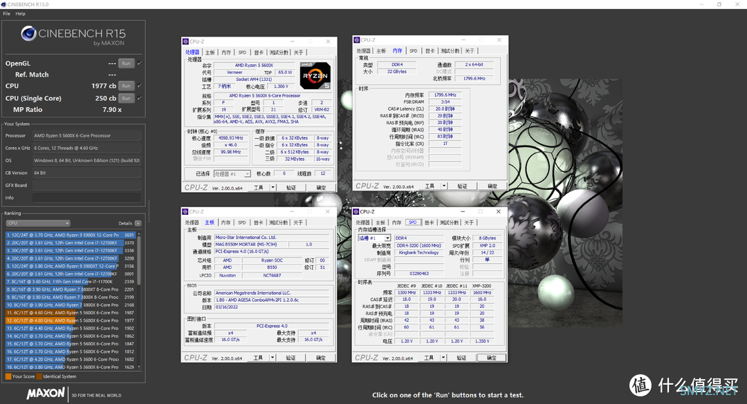Toggle the CPU (Single Core) test checkbox
Viewport: 747px width, 404px height.
coord(140,98)
